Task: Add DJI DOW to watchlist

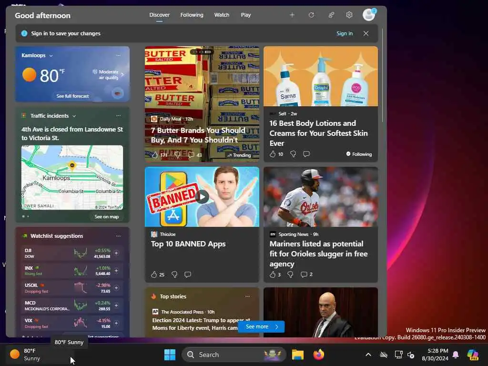Action: point(116,254)
